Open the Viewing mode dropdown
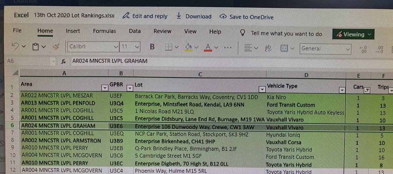Image resolution: width=393 pixels, height=174 pixels. (x=353, y=34)
